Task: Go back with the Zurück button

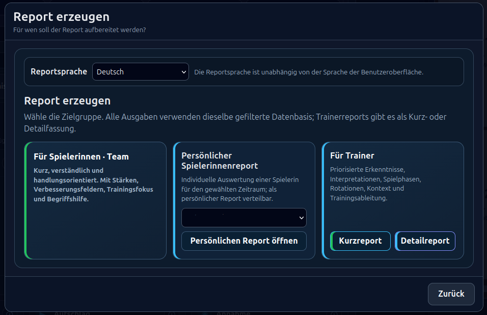Action: coord(451,294)
